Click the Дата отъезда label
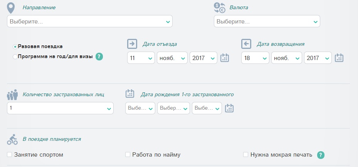Image resolution: width=358 pixels, height=167 pixels. pos(160,44)
